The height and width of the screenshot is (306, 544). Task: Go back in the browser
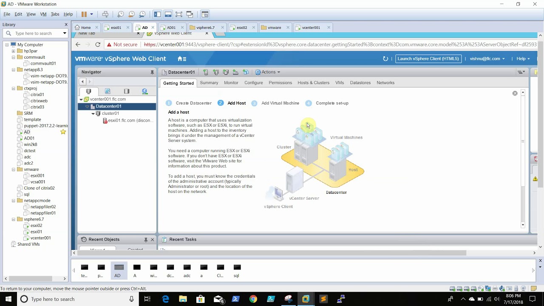point(78,44)
